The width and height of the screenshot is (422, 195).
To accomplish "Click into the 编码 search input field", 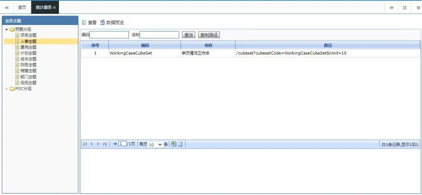I will point(109,35).
